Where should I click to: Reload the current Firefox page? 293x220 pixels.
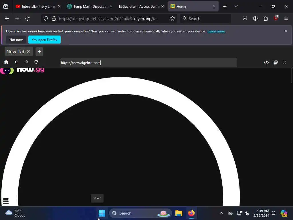(x=27, y=19)
